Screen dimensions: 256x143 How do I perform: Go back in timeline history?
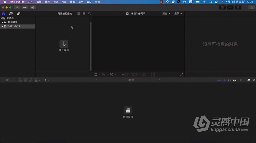coord(97,80)
